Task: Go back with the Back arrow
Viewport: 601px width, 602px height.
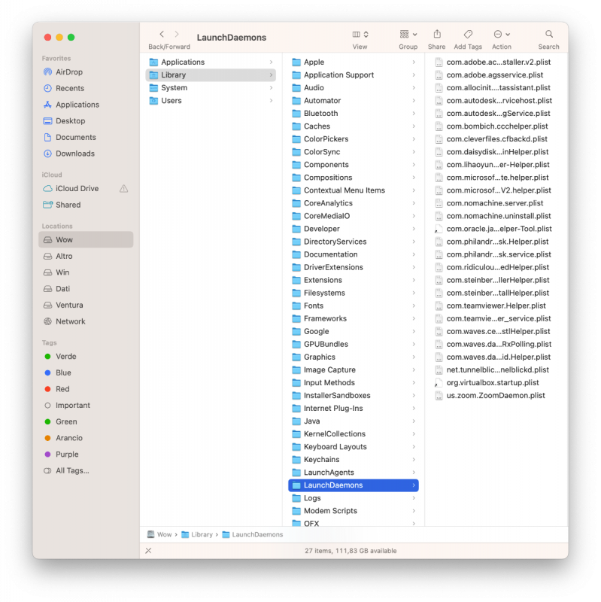Action: (x=162, y=34)
